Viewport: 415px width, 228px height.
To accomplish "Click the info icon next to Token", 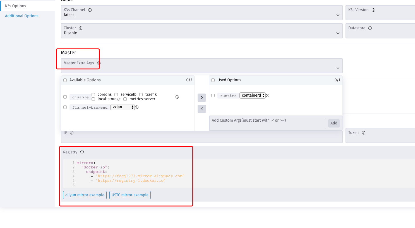I will coord(364,133).
